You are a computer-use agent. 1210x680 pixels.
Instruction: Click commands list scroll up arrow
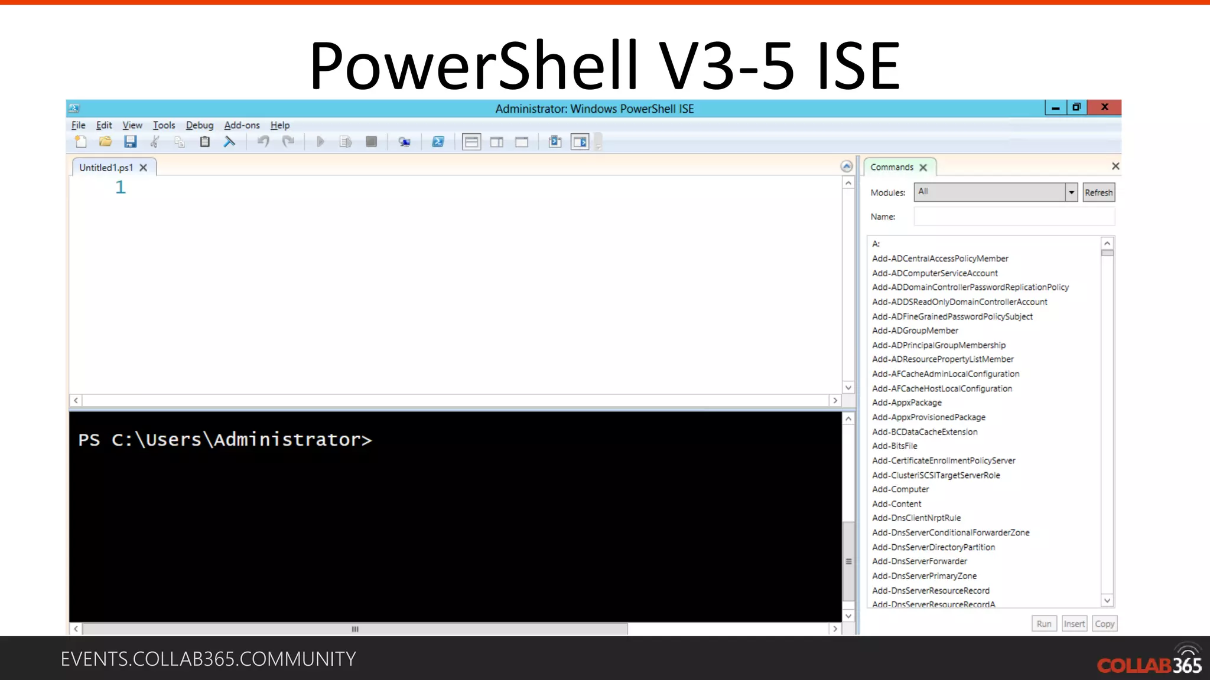point(1107,243)
